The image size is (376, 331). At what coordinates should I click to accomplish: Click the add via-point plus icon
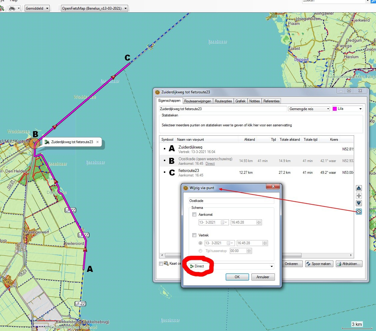359,196
